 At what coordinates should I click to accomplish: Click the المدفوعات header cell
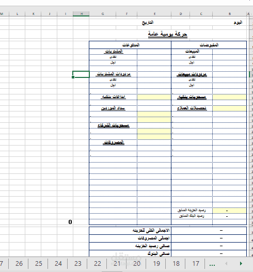pos(131,45)
